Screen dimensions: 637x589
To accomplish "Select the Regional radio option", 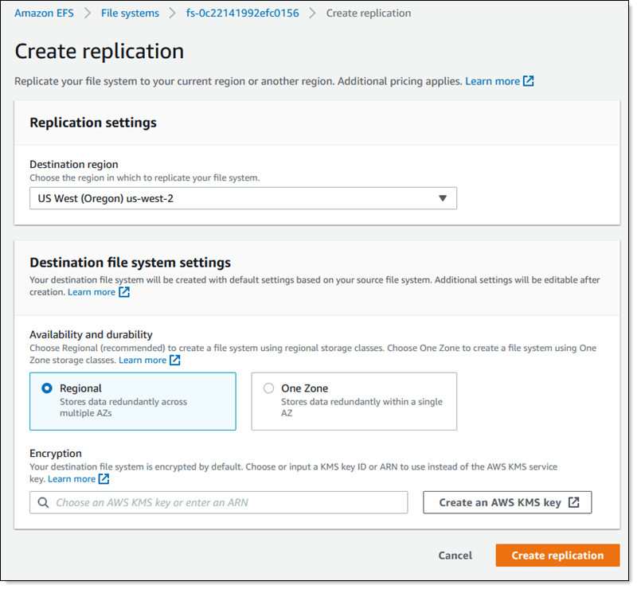I will coord(47,388).
